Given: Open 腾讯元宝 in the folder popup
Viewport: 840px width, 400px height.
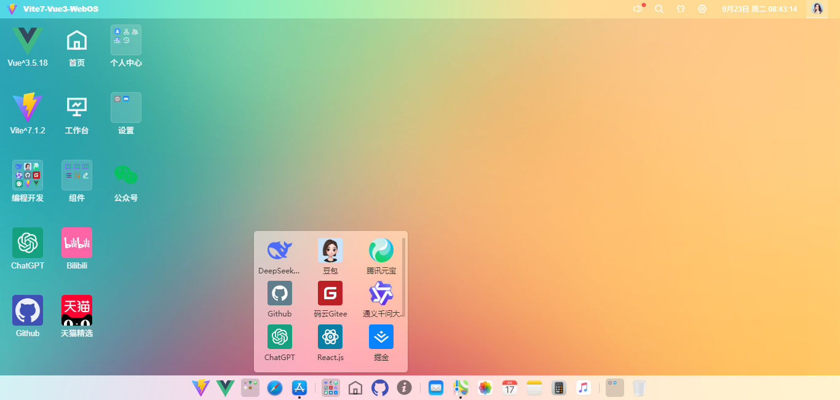Looking at the screenshot, I should point(381,250).
